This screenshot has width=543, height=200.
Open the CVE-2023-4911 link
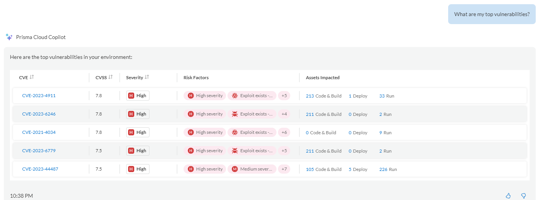pyautogui.click(x=39, y=96)
